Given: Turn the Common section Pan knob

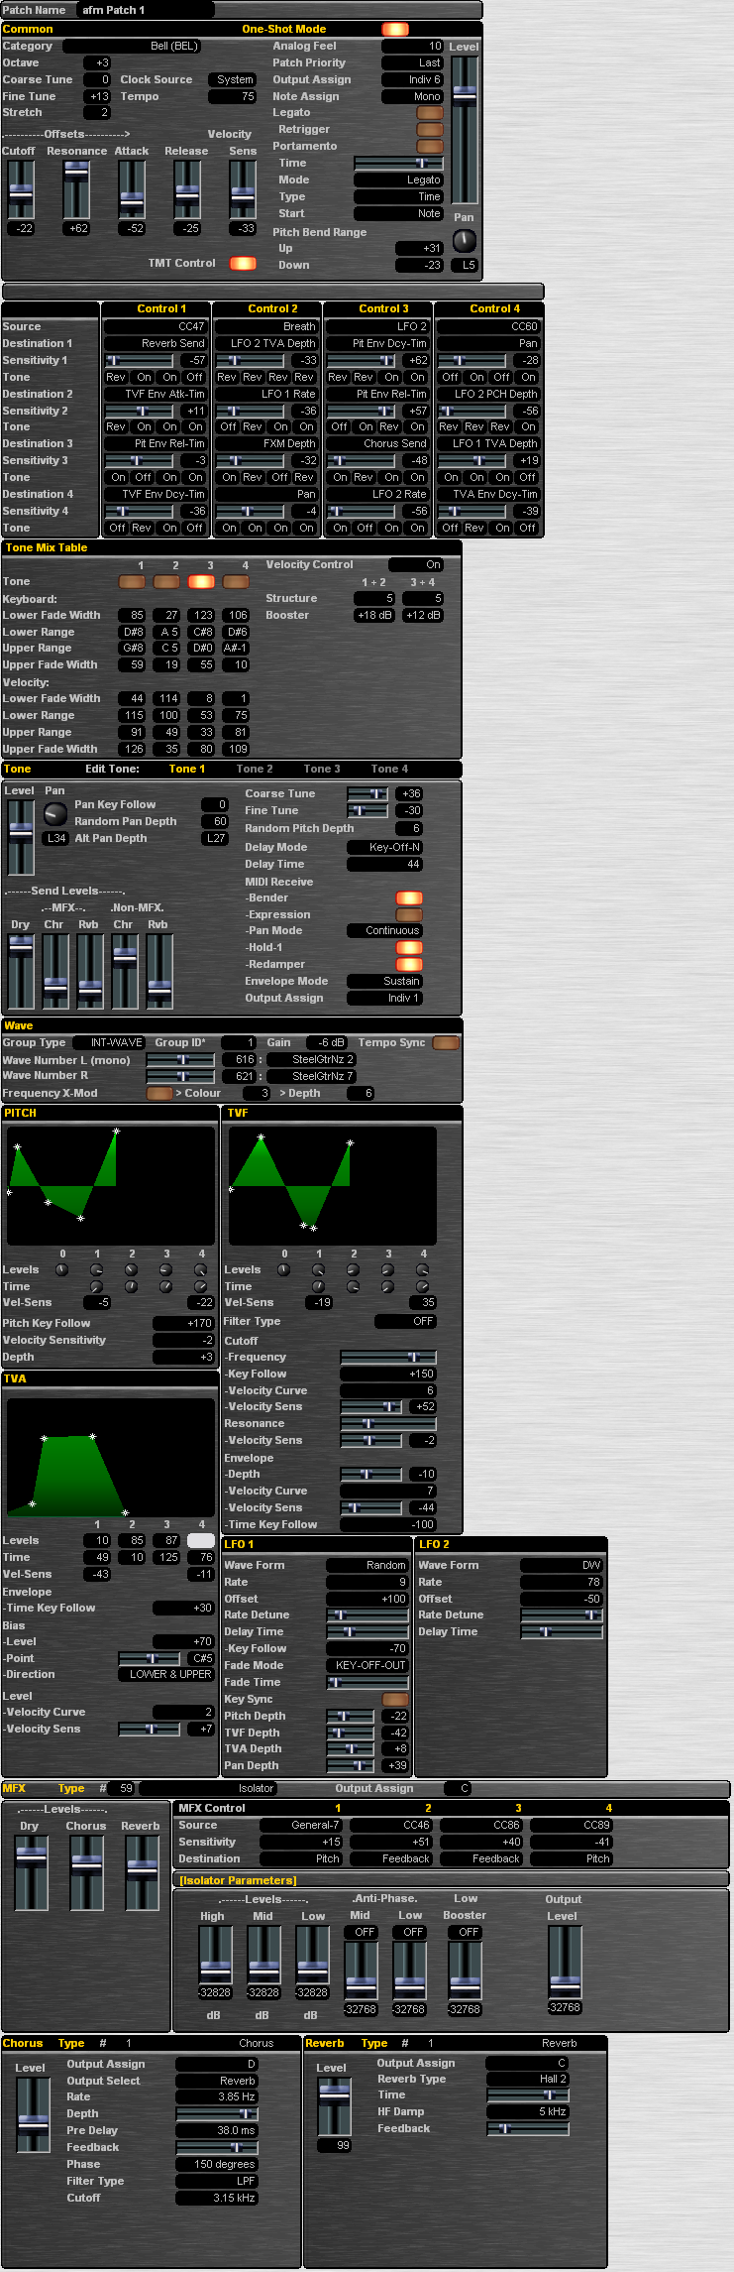Looking at the screenshot, I should 464,241.
